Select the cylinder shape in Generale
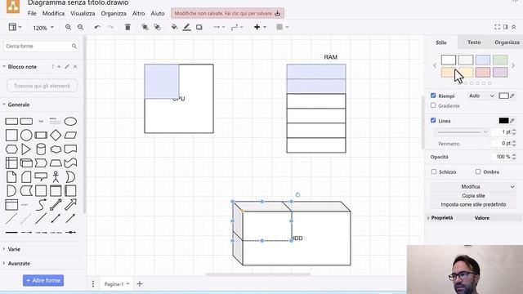Image resolution: width=523 pixels, height=294 pixels. [41, 149]
